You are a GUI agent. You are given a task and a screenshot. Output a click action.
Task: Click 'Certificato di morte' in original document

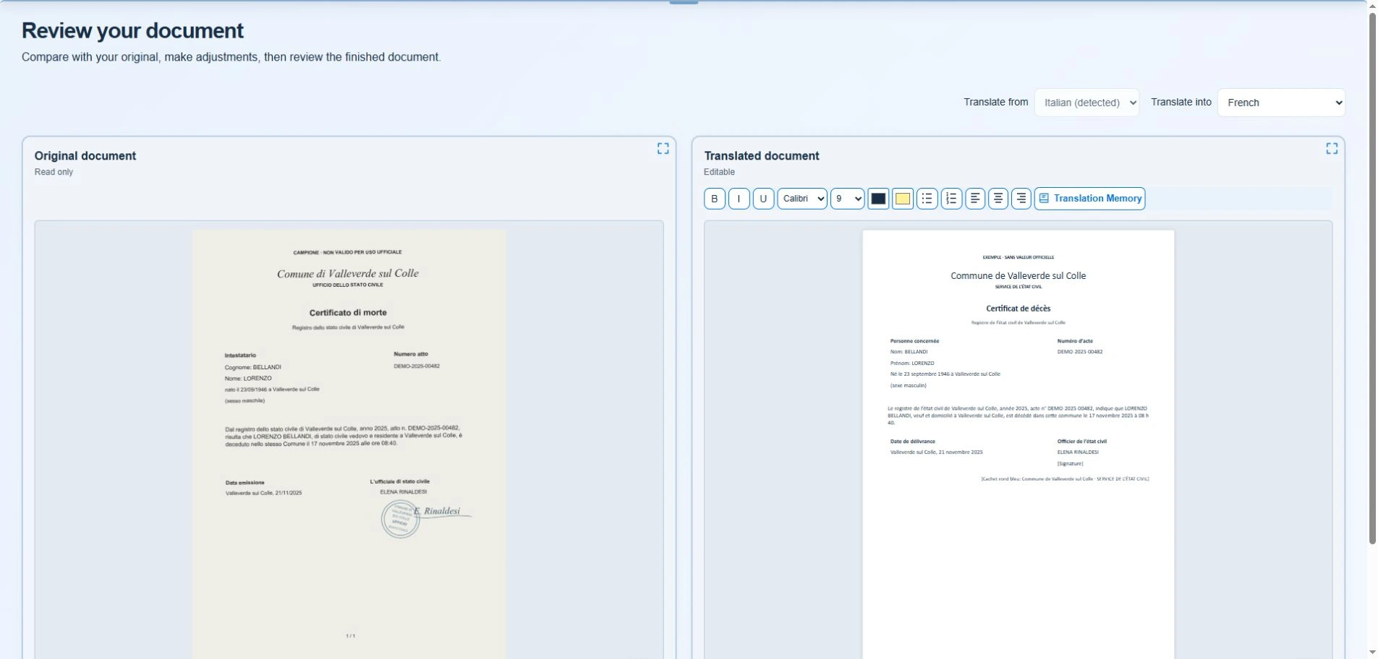[348, 313]
